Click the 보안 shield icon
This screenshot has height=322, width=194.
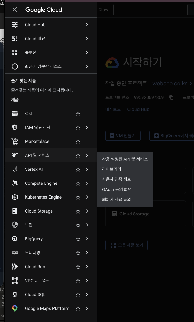15,225
